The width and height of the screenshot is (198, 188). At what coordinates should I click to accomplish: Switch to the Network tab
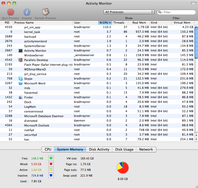tap(146, 150)
